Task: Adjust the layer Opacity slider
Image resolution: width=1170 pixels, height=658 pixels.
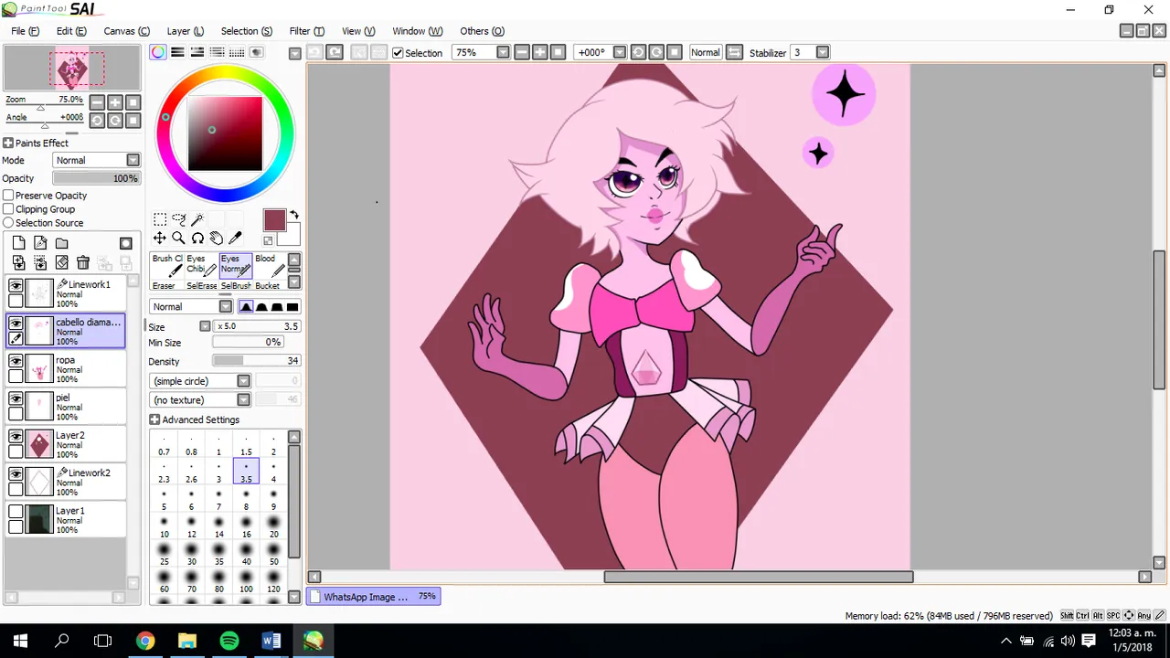Action: tap(96, 178)
